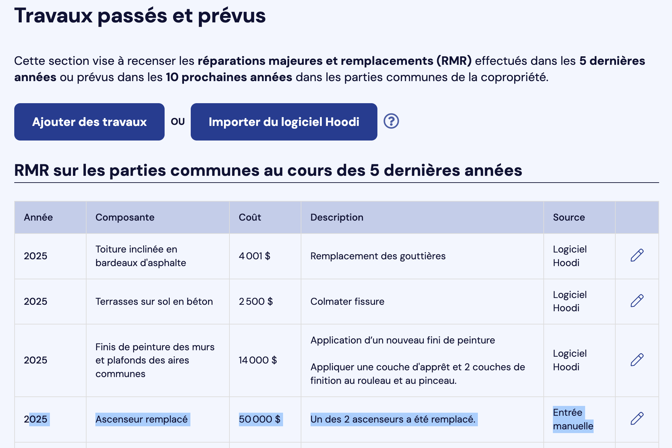Open the help question mark icon
Viewport: 672px width, 448px height.
tap(391, 121)
